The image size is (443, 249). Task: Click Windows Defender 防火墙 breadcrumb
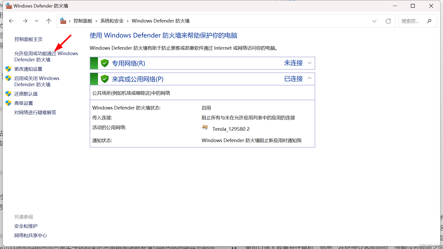(x=161, y=21)
